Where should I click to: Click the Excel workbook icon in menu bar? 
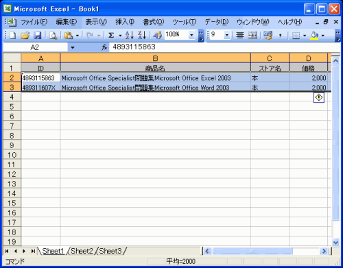click(x=12, y=22)
